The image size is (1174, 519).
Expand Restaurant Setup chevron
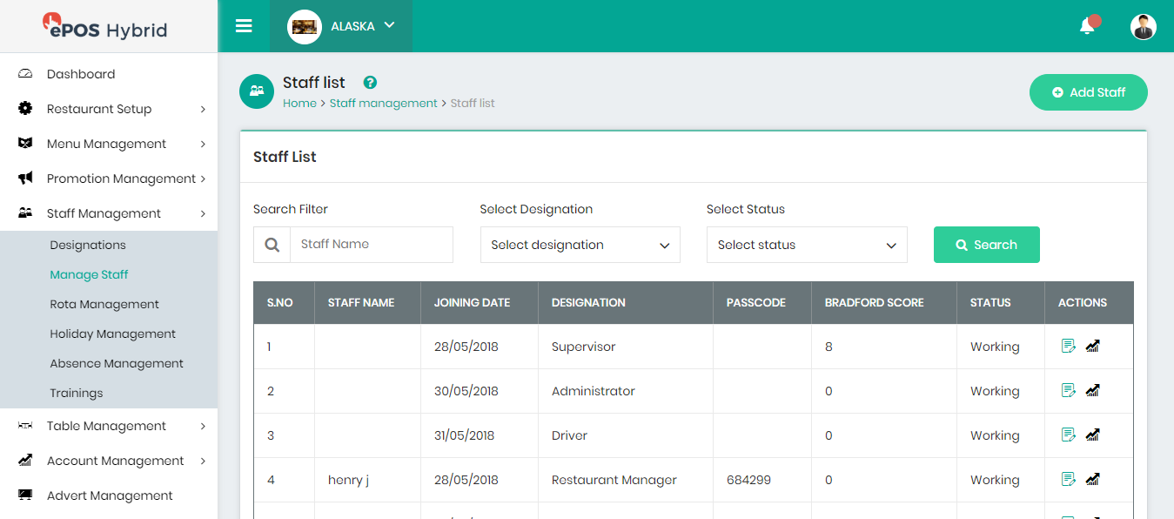(x=203, y=109)
